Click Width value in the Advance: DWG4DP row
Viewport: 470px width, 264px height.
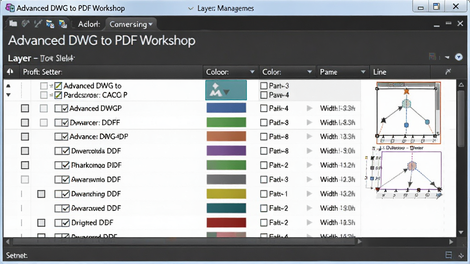coord(337,137)
